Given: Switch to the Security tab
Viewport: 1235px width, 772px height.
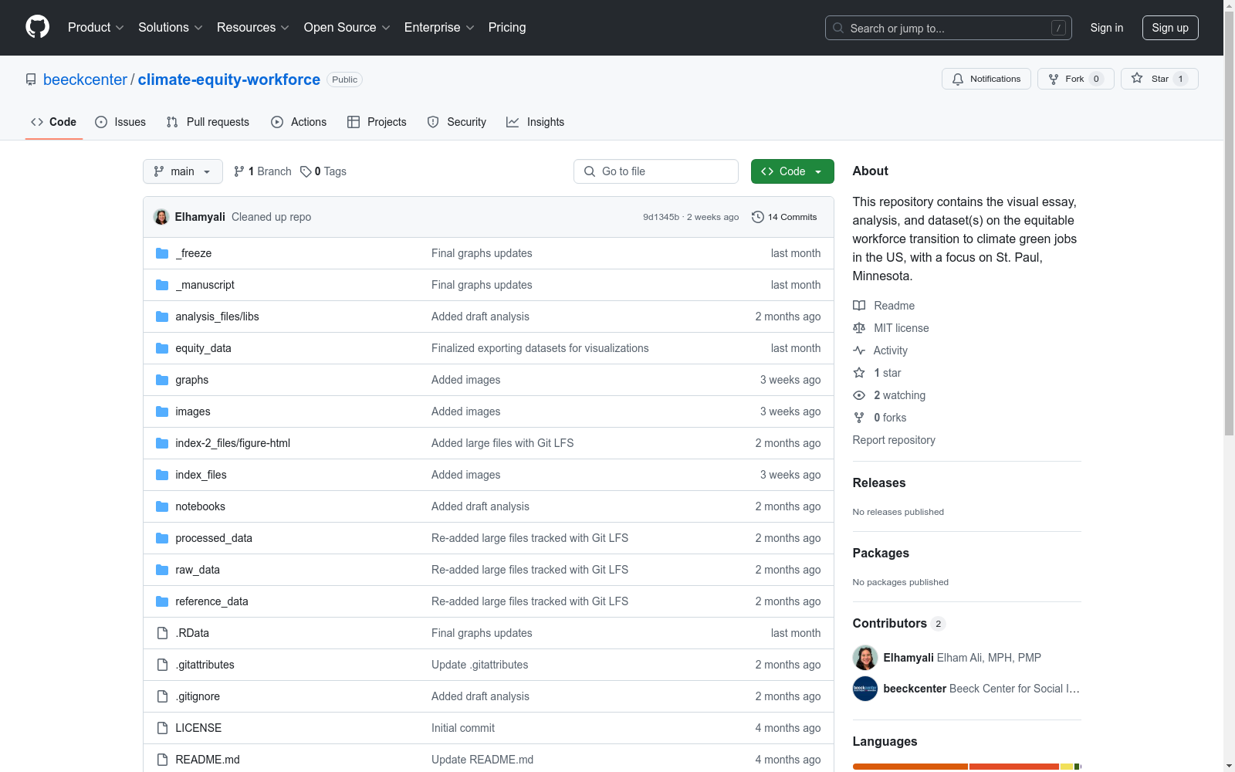Looking at the screenshot, I should coord(457,122).
